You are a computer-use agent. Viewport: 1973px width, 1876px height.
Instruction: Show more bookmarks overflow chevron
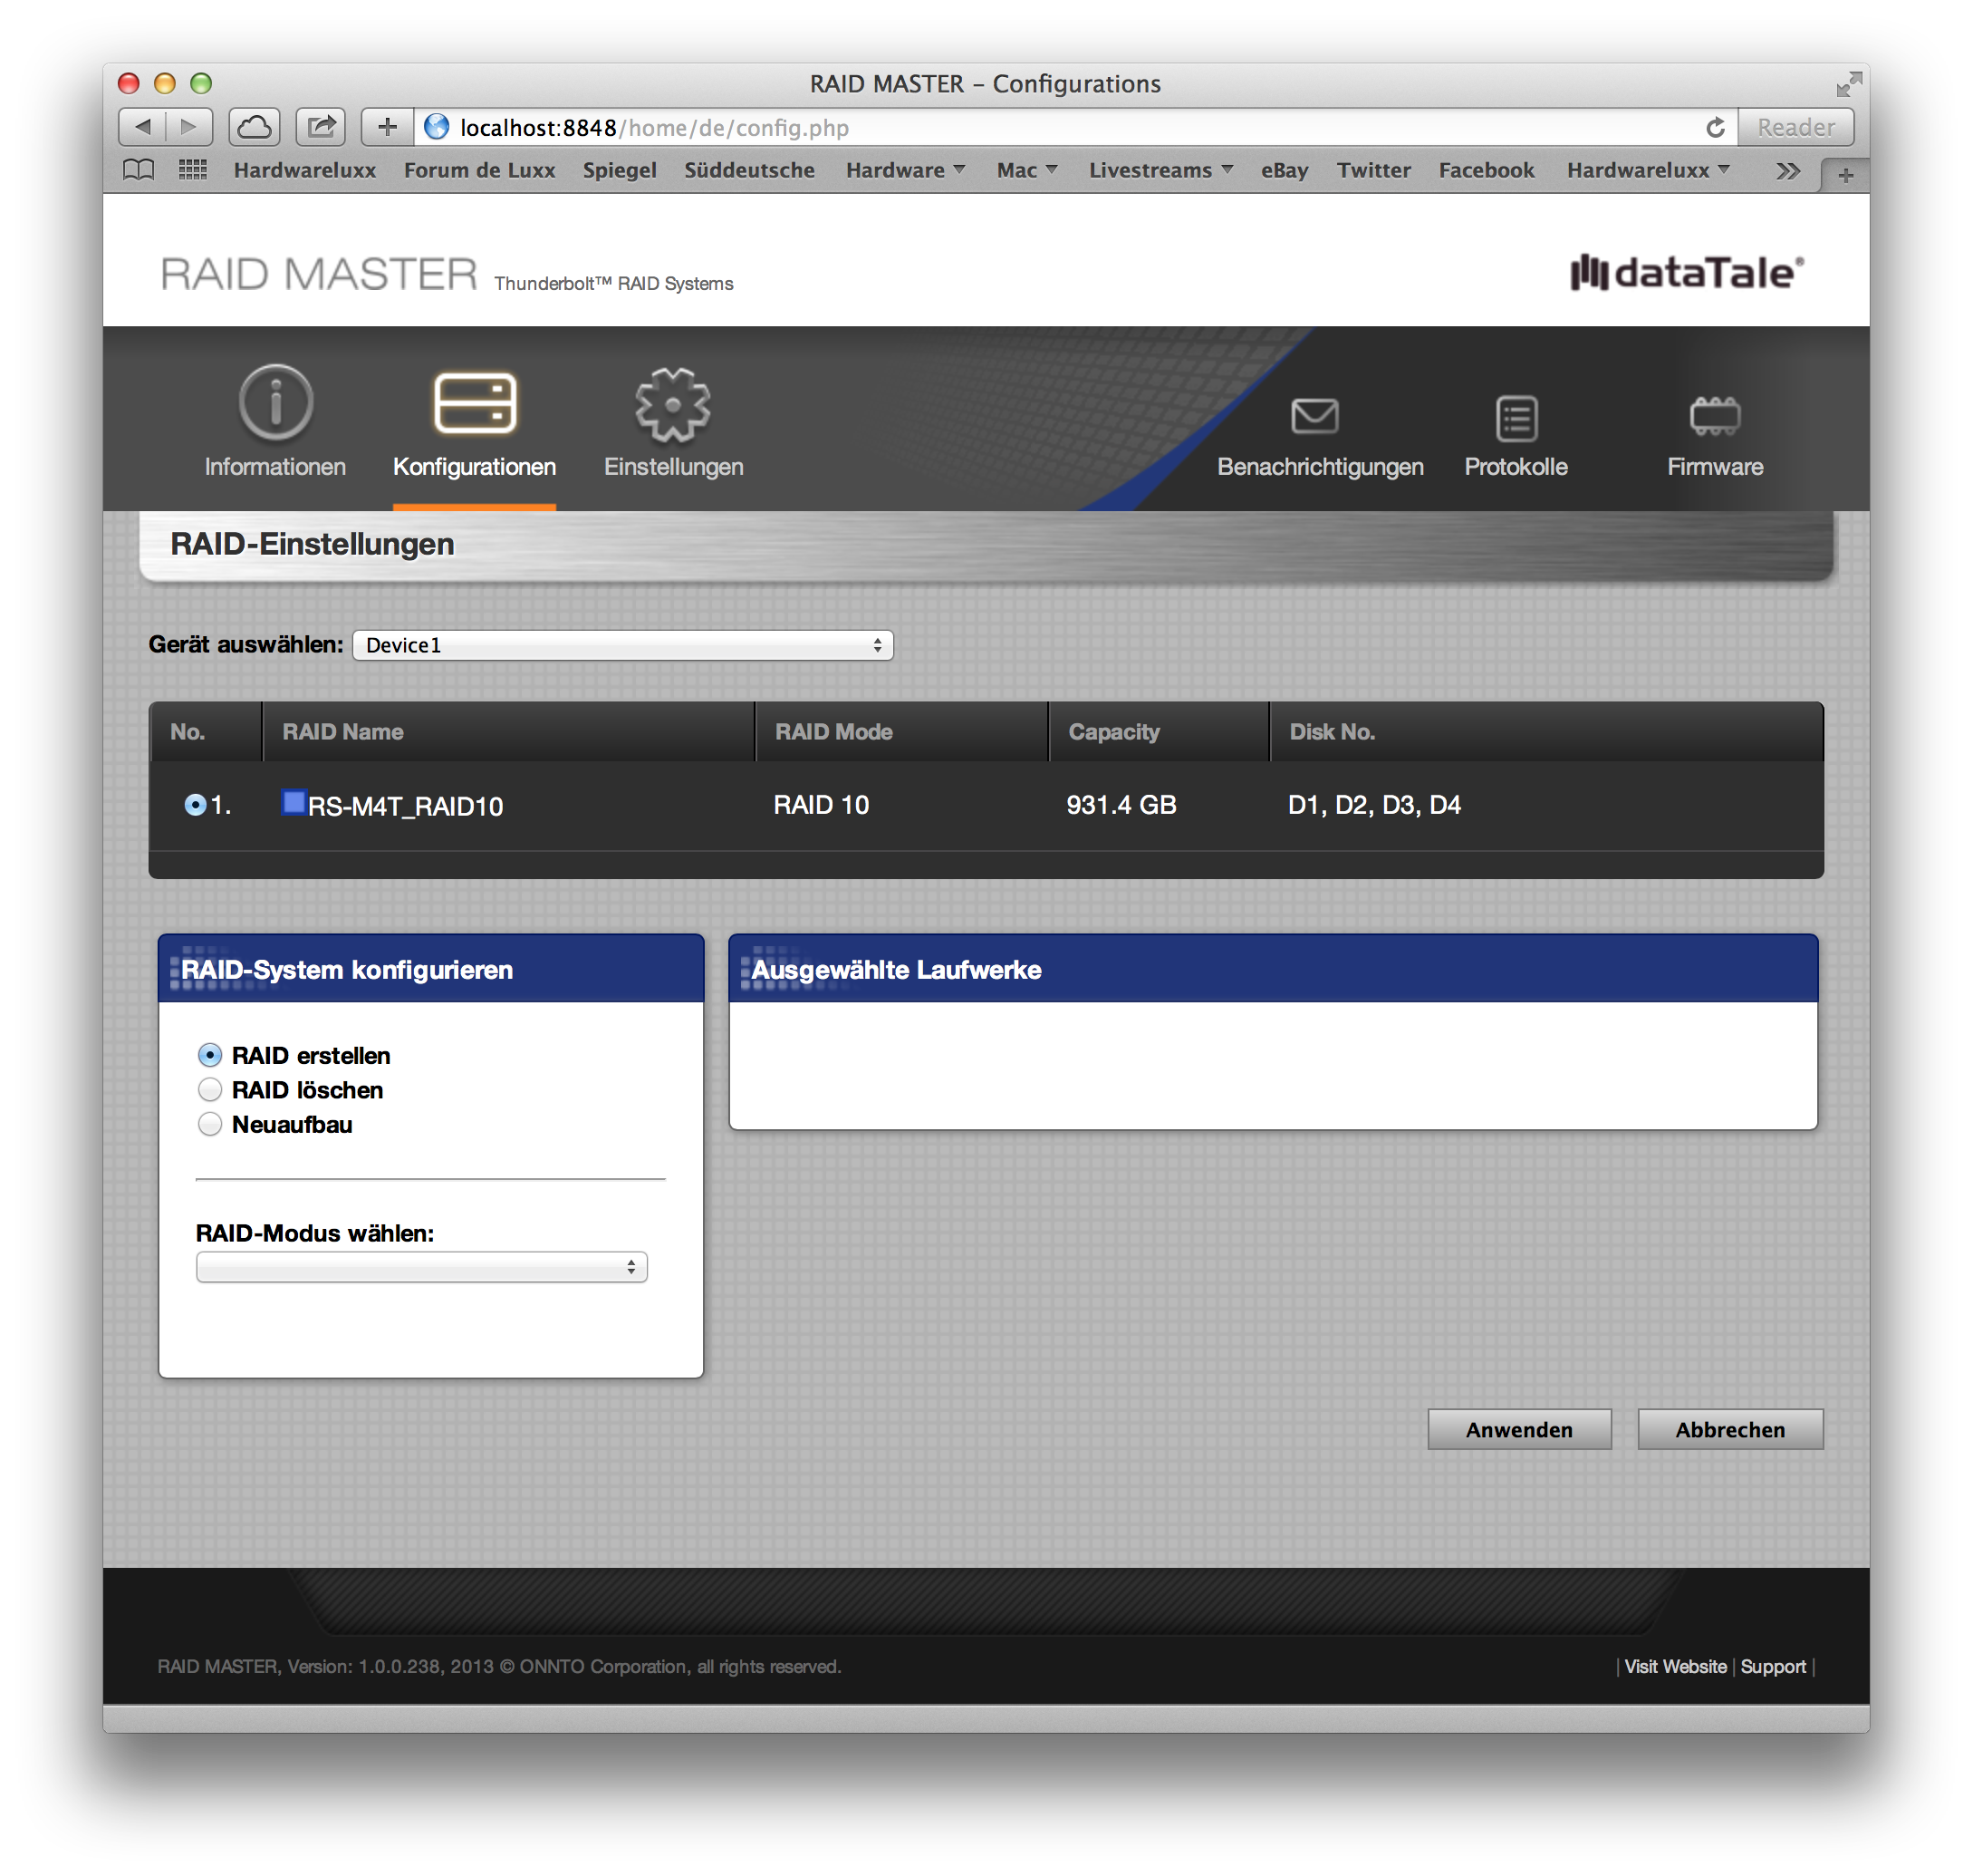pos(1788,171)
